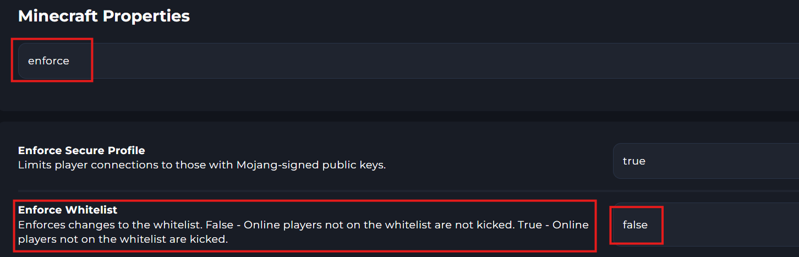Focus the properties filter box
The image size is (799, 257).
point(385,61)
